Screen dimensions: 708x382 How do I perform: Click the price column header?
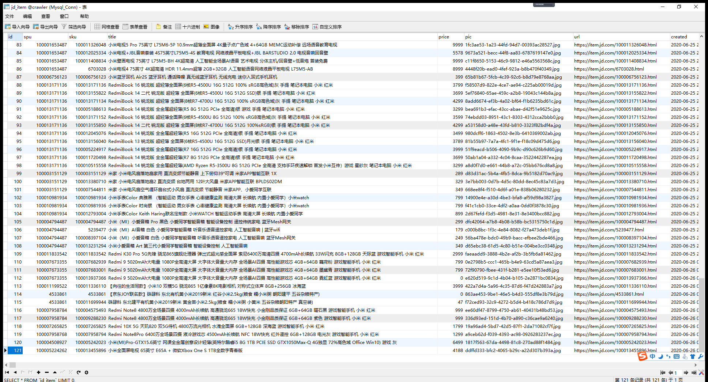[451, 37]
